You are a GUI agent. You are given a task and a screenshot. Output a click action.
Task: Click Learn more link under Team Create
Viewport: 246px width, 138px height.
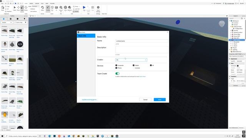point(143,77)
